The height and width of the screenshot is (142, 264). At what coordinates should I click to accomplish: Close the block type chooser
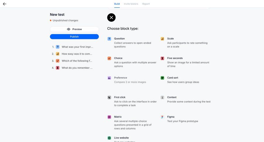111,18
